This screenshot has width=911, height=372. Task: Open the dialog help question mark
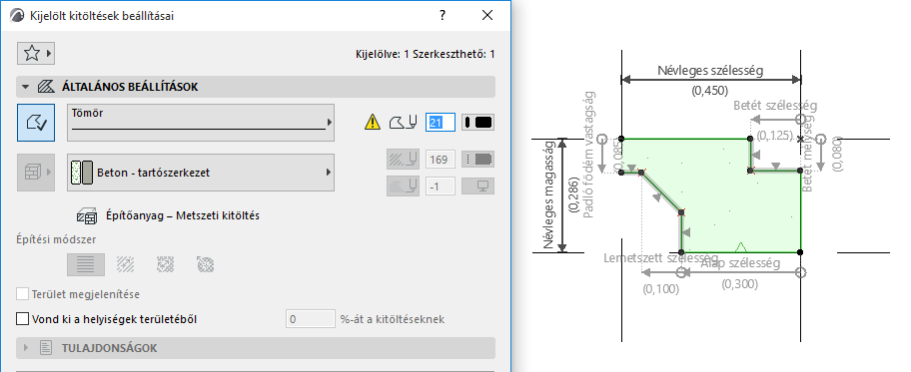point(443,16)
